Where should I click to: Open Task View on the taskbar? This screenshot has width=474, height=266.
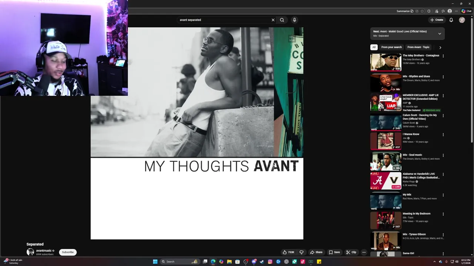205,262
